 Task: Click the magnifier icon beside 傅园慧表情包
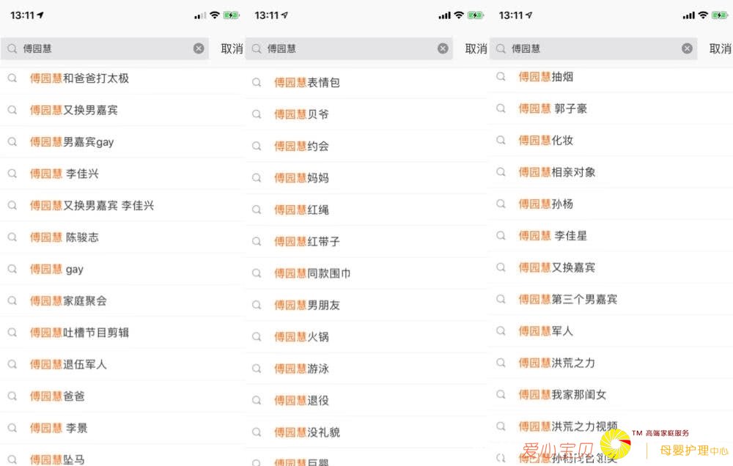click(257, 82)
